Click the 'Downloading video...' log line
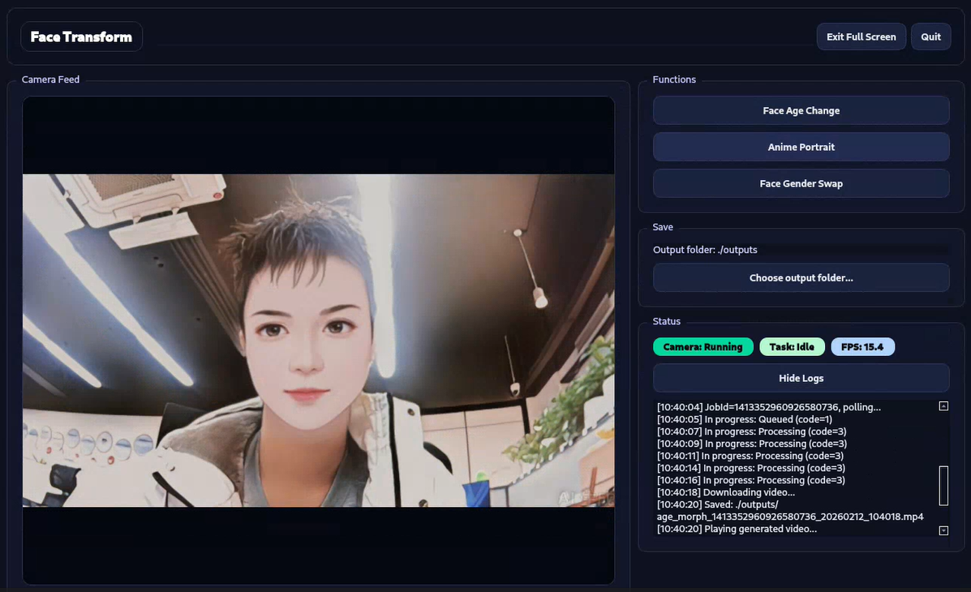971x592 pixels. pyautogui.click(x=725, y=492)
